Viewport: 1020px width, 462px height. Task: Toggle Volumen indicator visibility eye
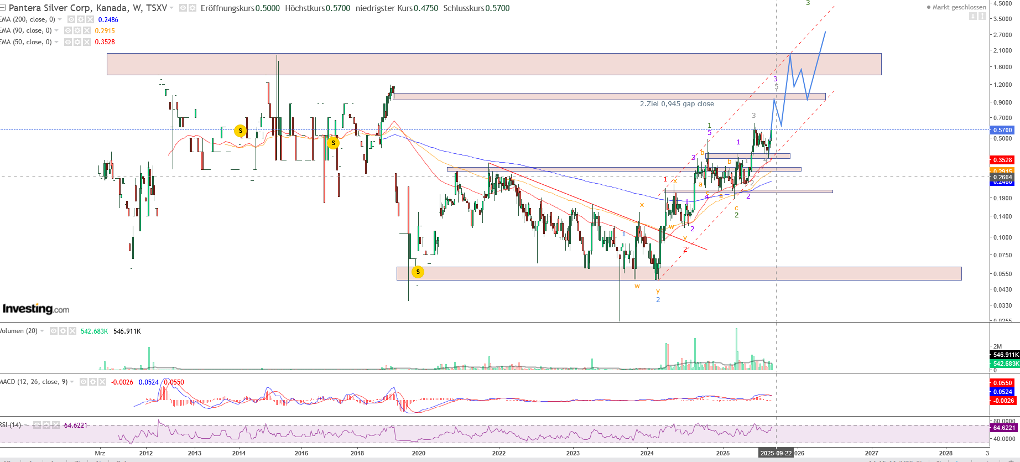(54, 331)
